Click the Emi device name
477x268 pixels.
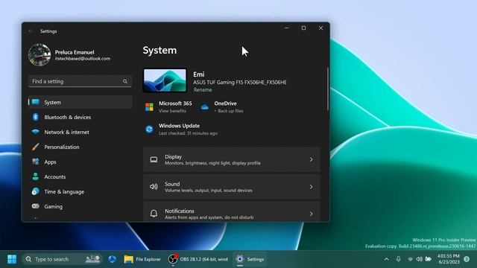click(199, 74)
